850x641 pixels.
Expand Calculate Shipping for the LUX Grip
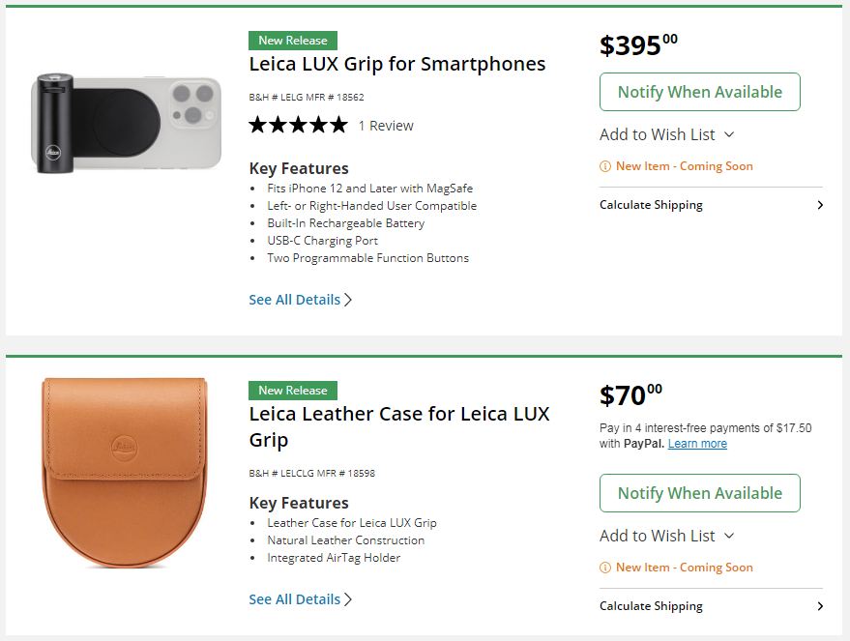[711, 205]
